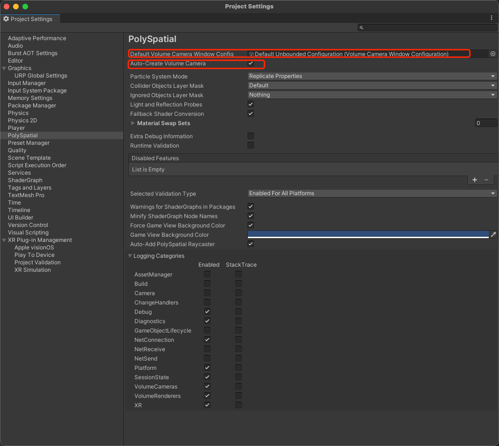499x446 pixels.
Task: Click the gear icon on Project Settings tab
Action: (x=6, y=19)
